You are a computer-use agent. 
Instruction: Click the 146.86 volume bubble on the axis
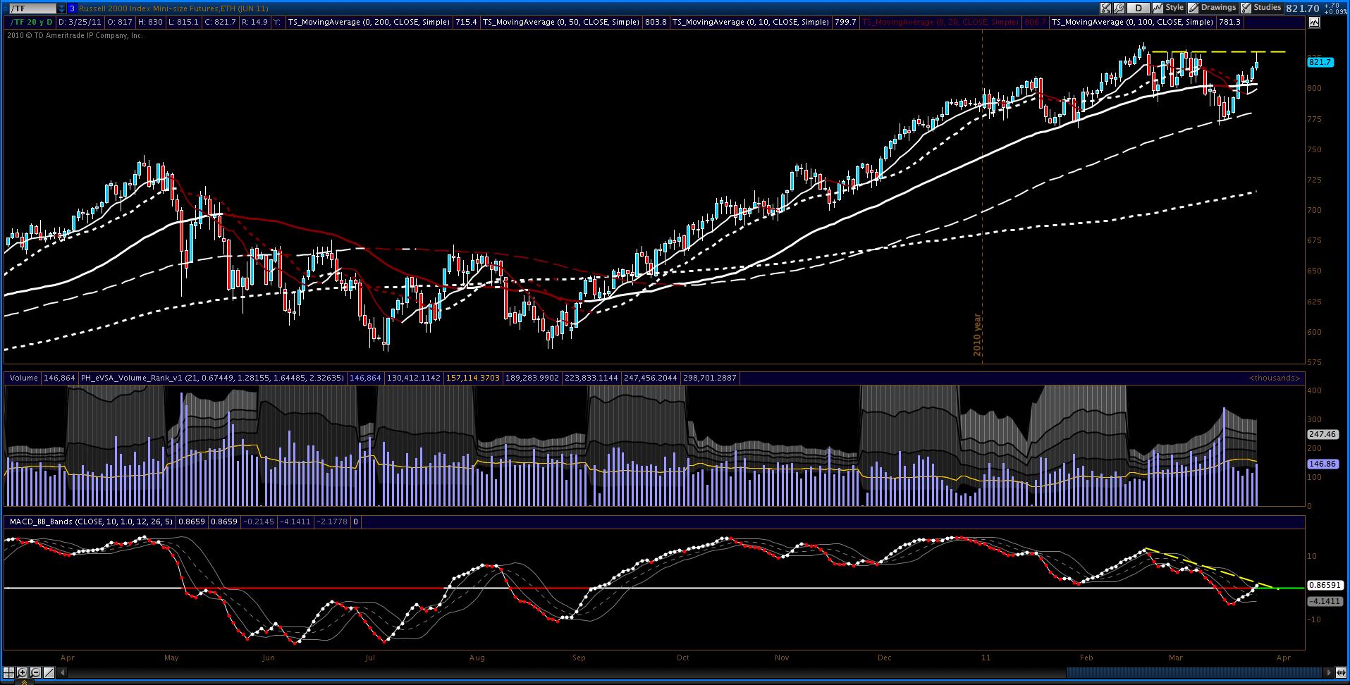pos(1322,464)
